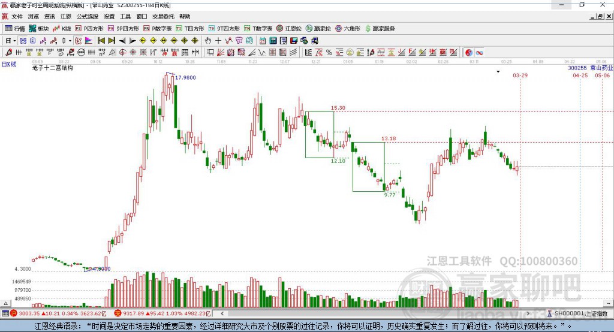Click the 05-06 date marker

pos(602,75)
